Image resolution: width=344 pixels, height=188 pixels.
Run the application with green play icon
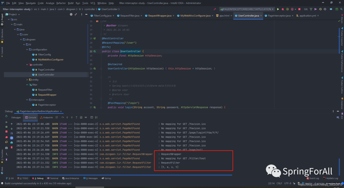point(278,9)
